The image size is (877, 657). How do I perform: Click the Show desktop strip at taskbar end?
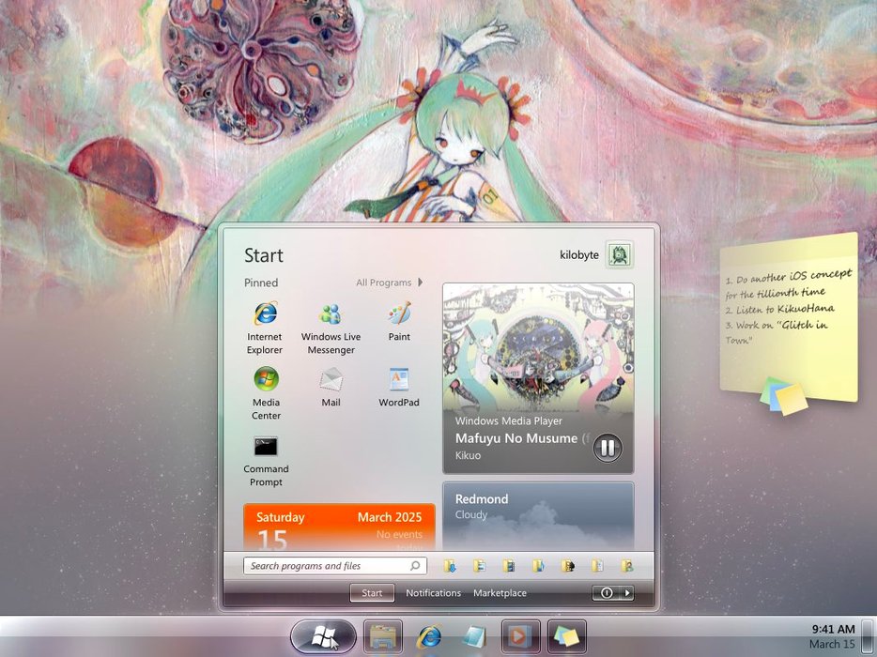pyautogui.click(x=868, y=636)
